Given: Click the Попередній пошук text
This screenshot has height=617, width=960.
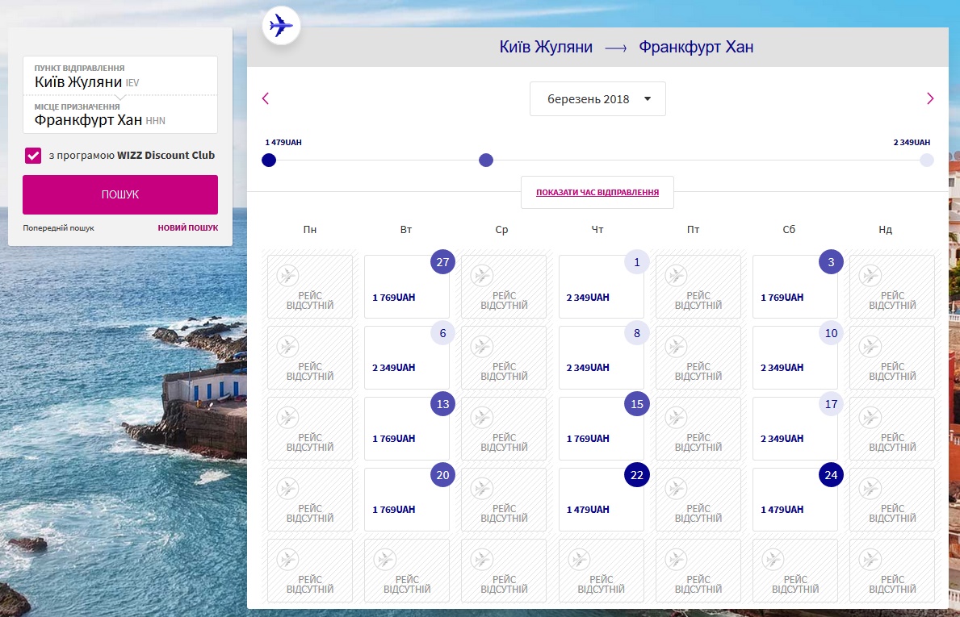Looking at the screenshot, I should pyautogui.click(x=58, y=228).
